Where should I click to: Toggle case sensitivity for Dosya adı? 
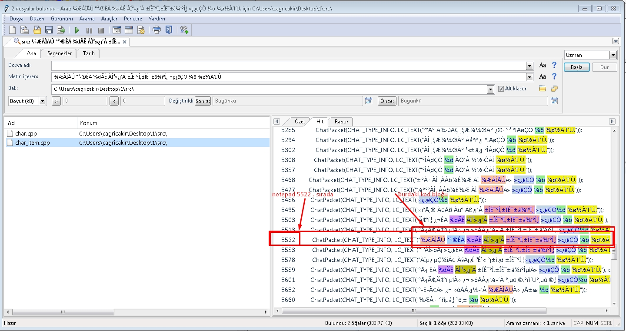(x=542, y=66)
